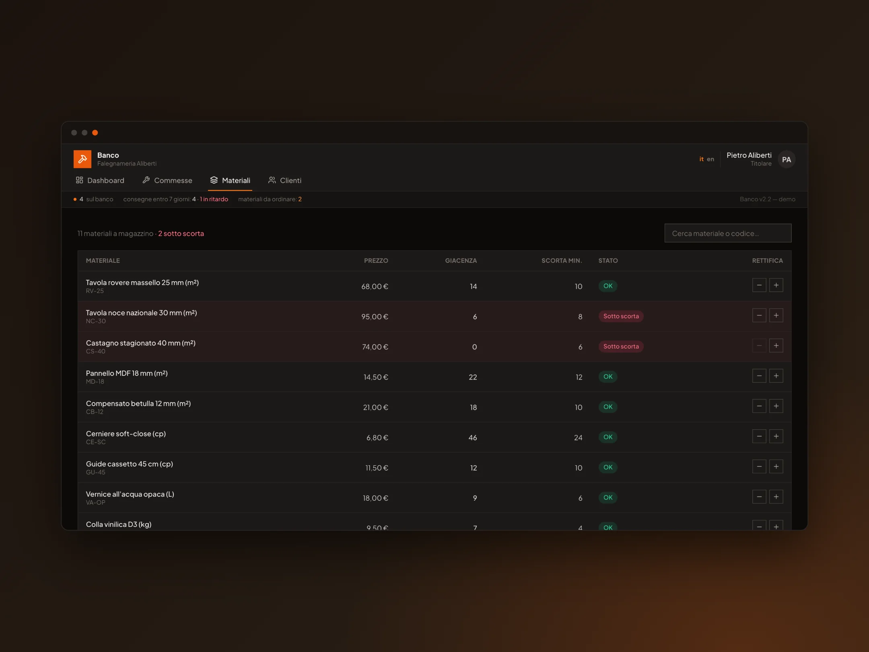Click the "4 sul banco" status indicator

93,199
